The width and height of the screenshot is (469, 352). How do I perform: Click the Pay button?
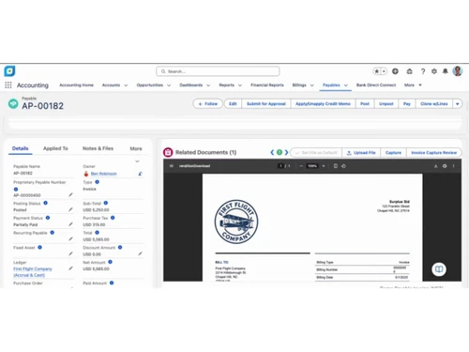pyautogui.click(x=407, y=103)
